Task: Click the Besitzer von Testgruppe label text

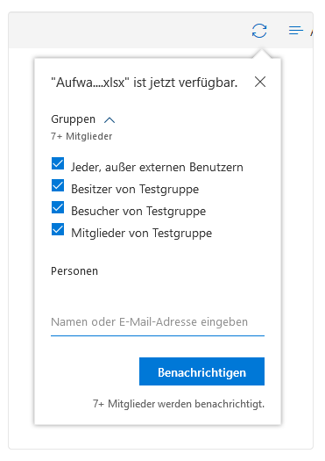Action: pos(135,189)
